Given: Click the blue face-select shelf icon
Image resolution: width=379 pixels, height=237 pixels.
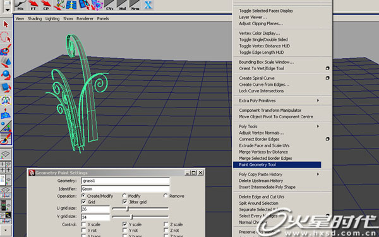Looking at the screenshot, I should pos(84,5).
